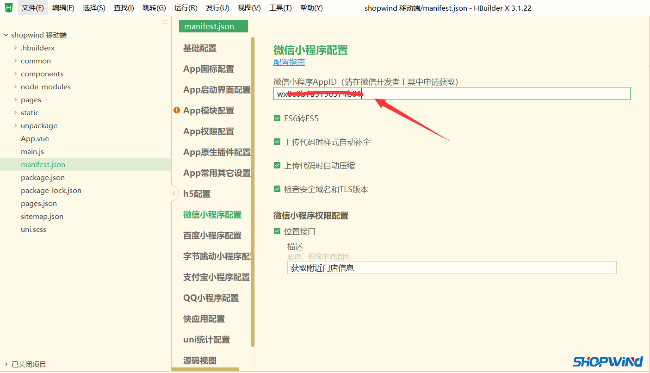Go to 快应用配置 section
Viewport: 650px width, 373px height.
204,319
